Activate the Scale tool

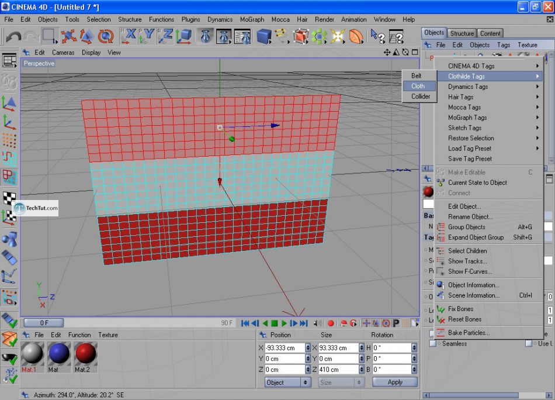86,36
